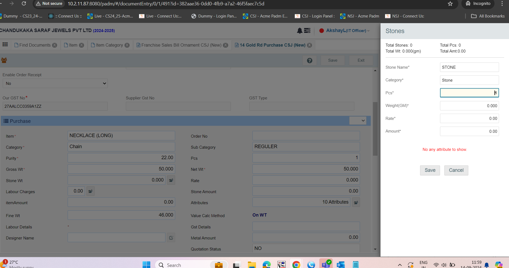
Task: Open the list menu icon beside bell
Action: (x=307, y=31)
